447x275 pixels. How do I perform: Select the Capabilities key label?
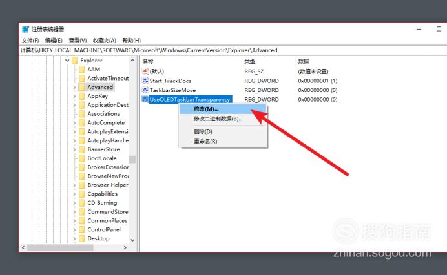102,194
